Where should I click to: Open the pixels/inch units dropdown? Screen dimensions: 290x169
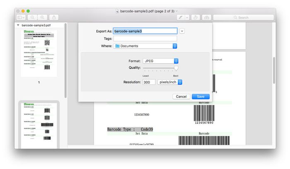[x=170, y=82]
